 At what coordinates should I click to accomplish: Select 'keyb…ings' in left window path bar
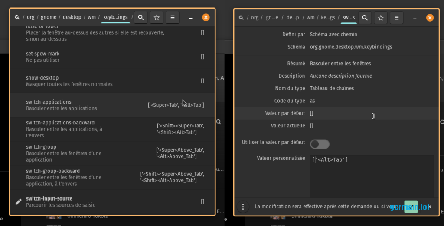pos(115,17)
